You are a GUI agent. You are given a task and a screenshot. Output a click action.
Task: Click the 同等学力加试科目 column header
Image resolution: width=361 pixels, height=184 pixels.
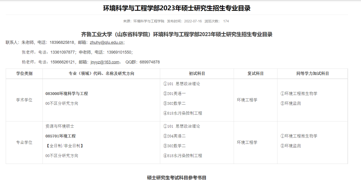pyautogui.click(x=313, y=74)
